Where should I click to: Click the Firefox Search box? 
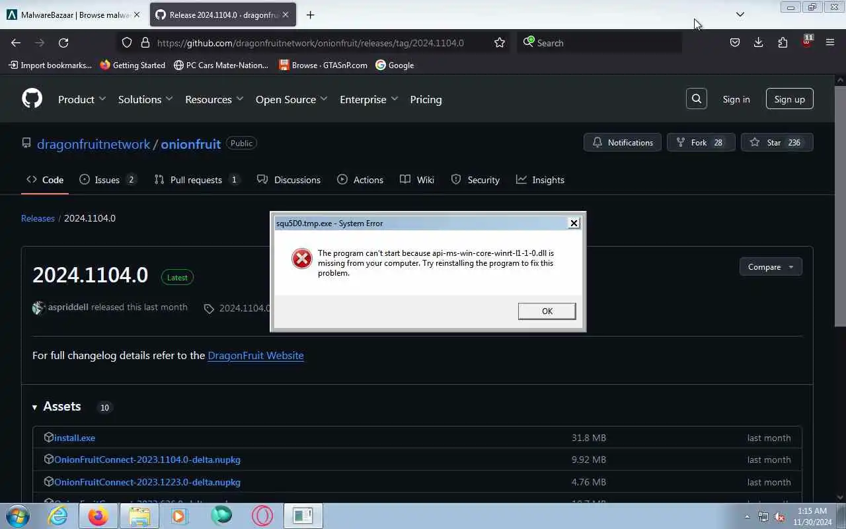coord(599,42)
